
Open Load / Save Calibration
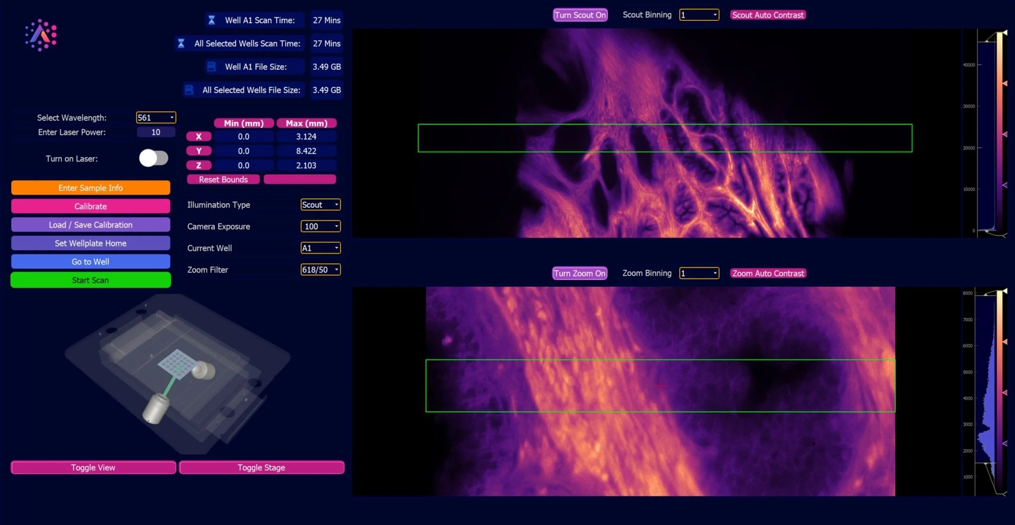click(x=90, y=225)
